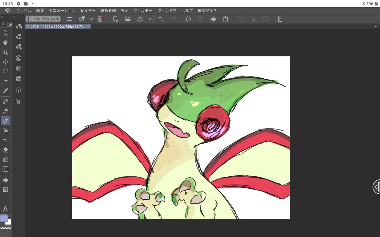Image resolution: width=380 pixels, height=237 pixels.
Task: Select the Figure line tool
Action: pyautogui.click(x=5, y=199)
